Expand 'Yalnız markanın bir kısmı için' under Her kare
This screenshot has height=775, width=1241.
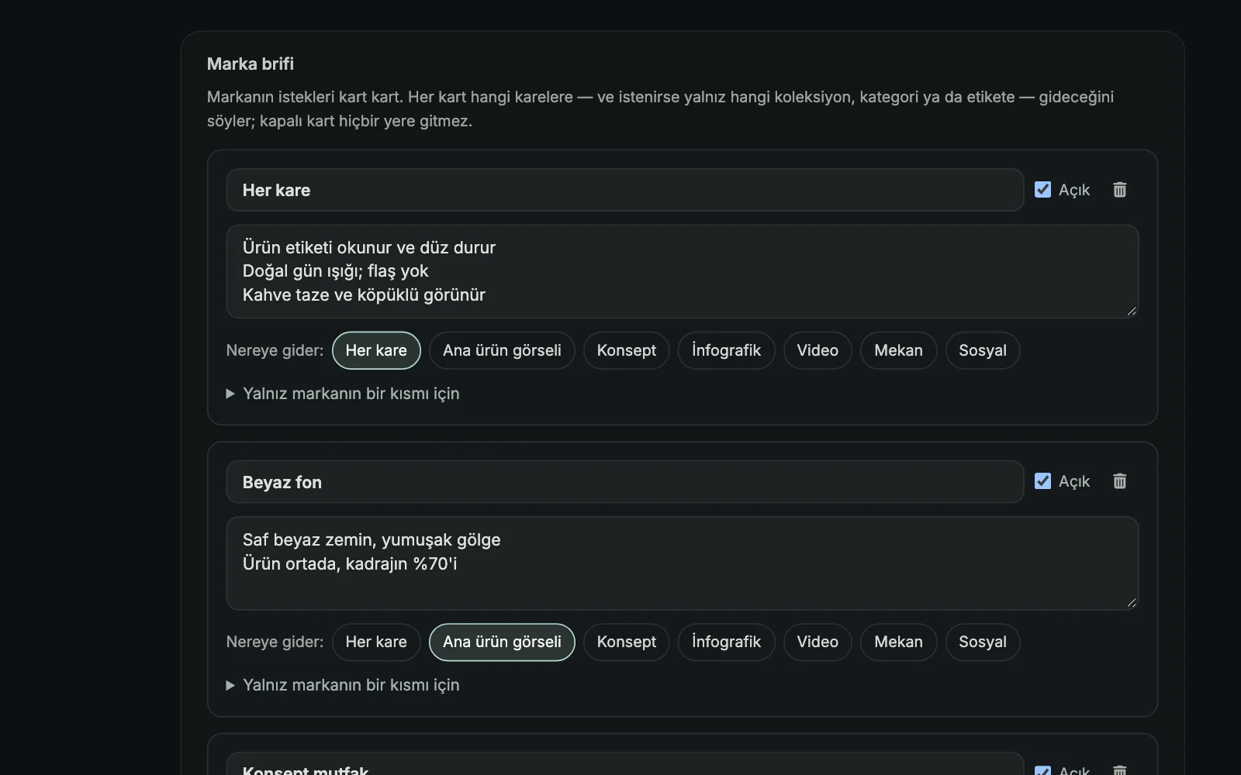[343, 394]
